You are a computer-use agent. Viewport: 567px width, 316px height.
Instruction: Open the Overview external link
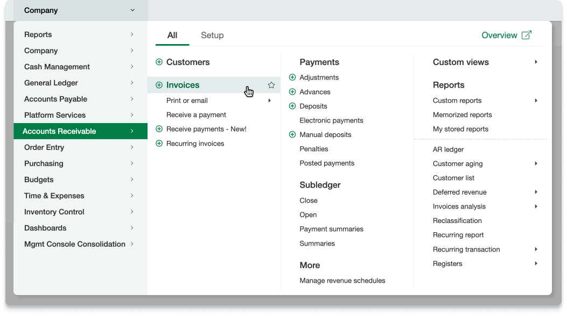point(506,35)
